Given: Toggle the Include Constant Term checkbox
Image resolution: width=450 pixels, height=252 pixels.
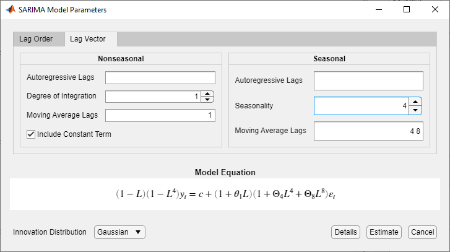Looking at the screenshot, I should [x=31, y=134].
